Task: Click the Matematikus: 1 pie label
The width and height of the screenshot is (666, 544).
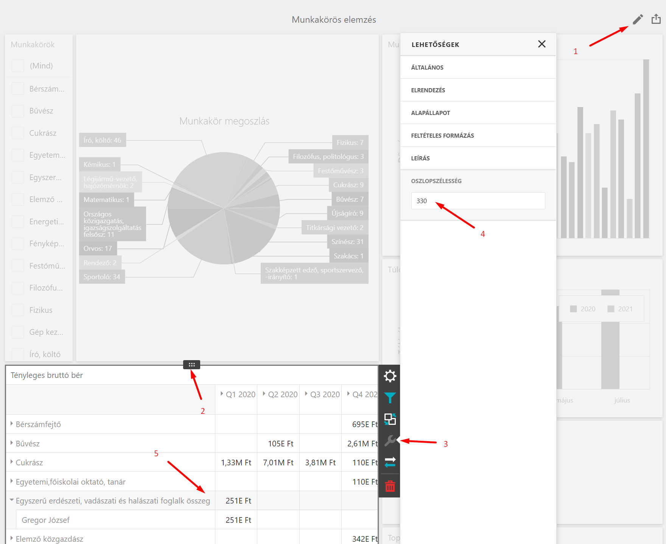Action: (106, 199)
